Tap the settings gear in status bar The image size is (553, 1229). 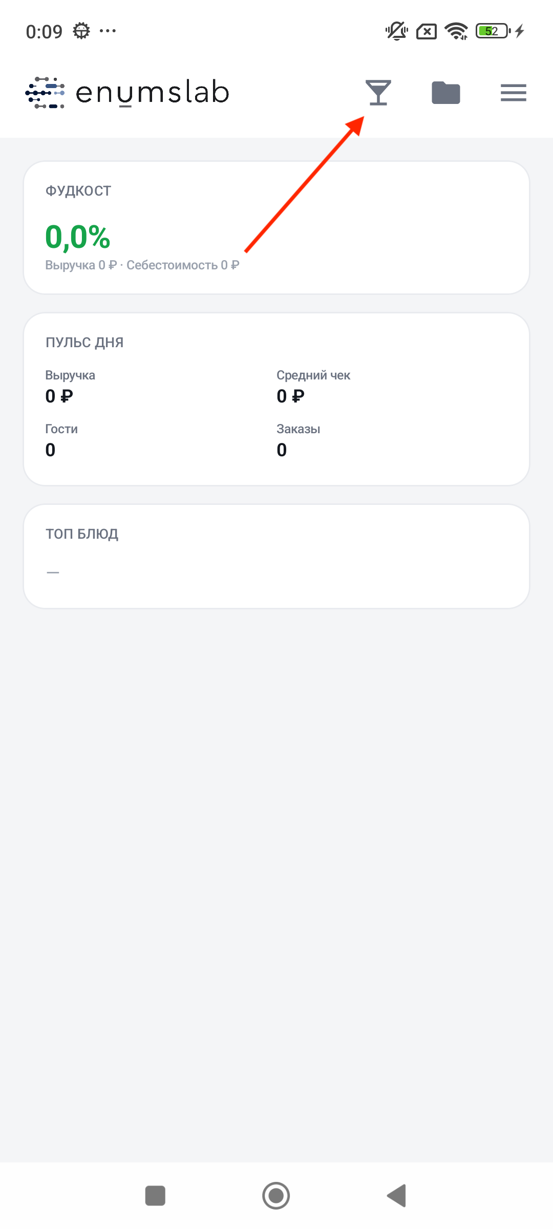click(x=81, y=31)
